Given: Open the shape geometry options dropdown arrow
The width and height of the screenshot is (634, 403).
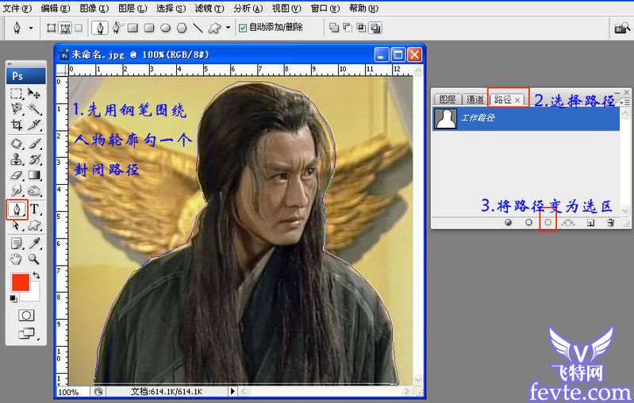Looking at the screenshot, I should point(228,28).
